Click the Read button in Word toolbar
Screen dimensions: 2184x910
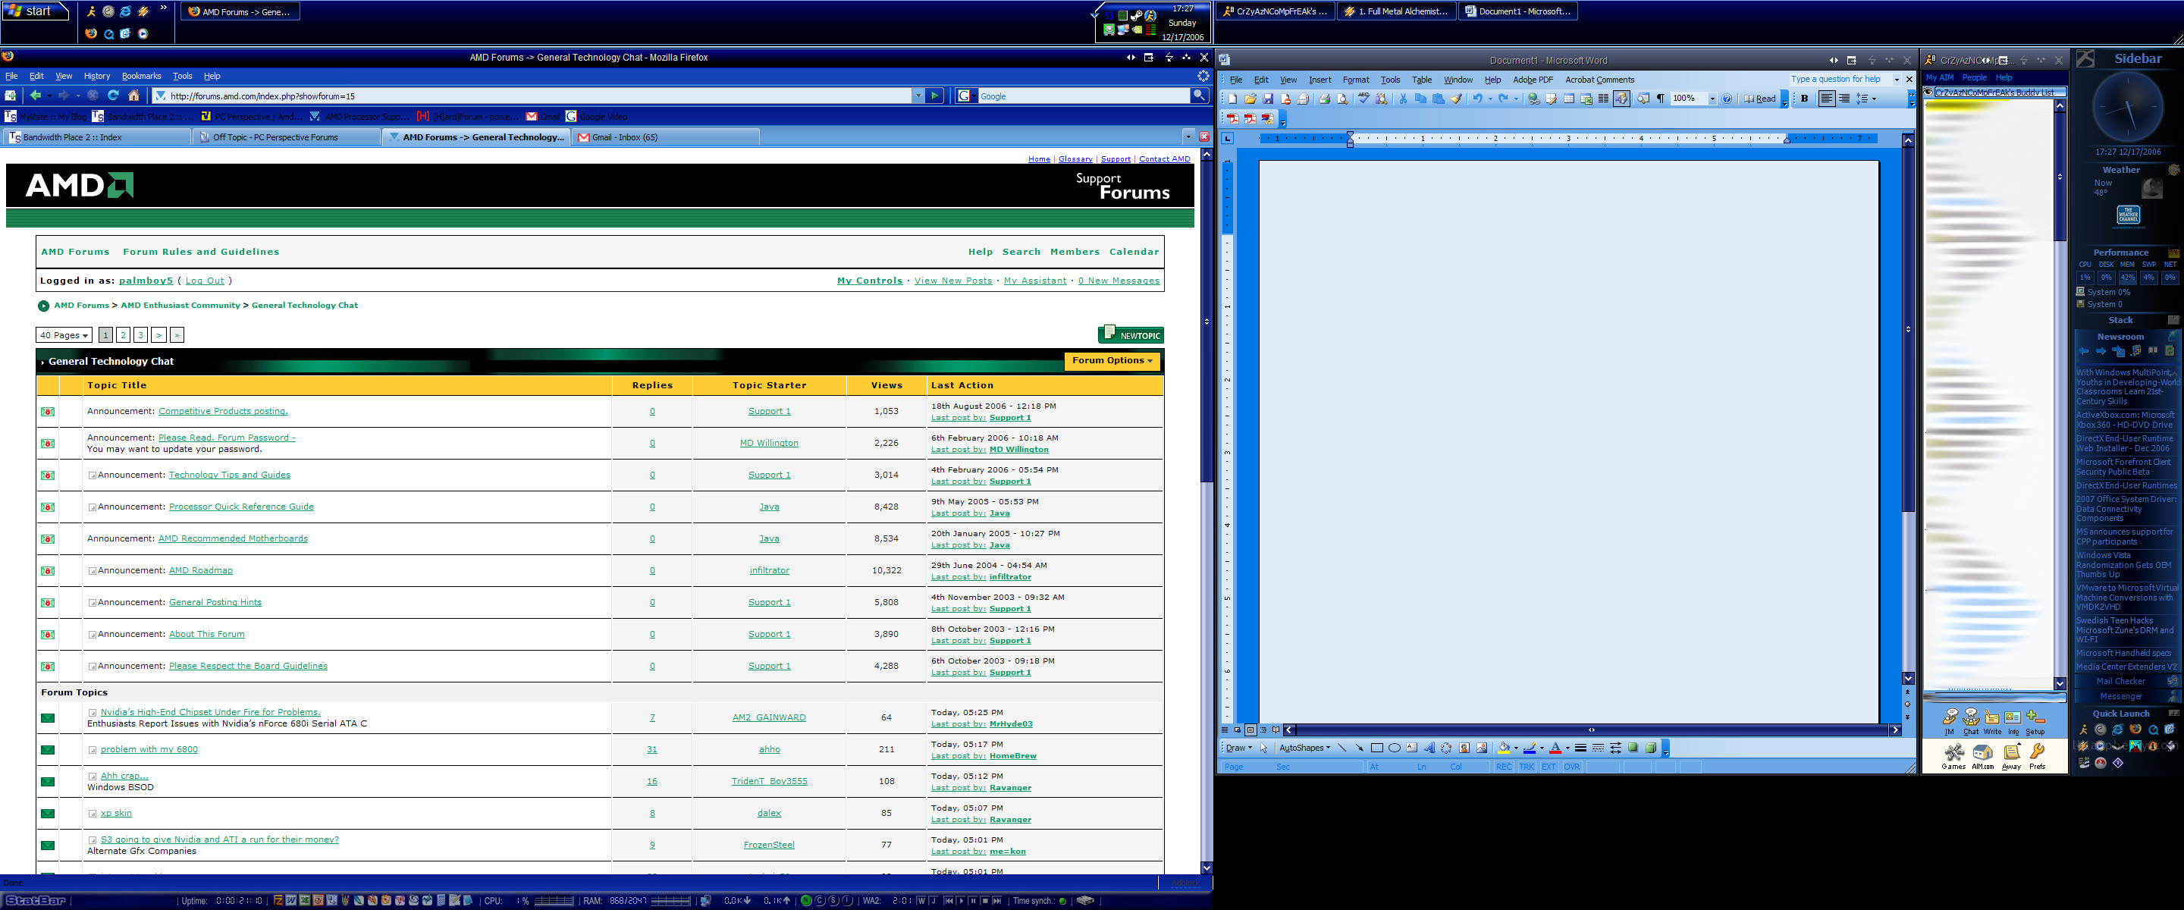point(1759,99)
